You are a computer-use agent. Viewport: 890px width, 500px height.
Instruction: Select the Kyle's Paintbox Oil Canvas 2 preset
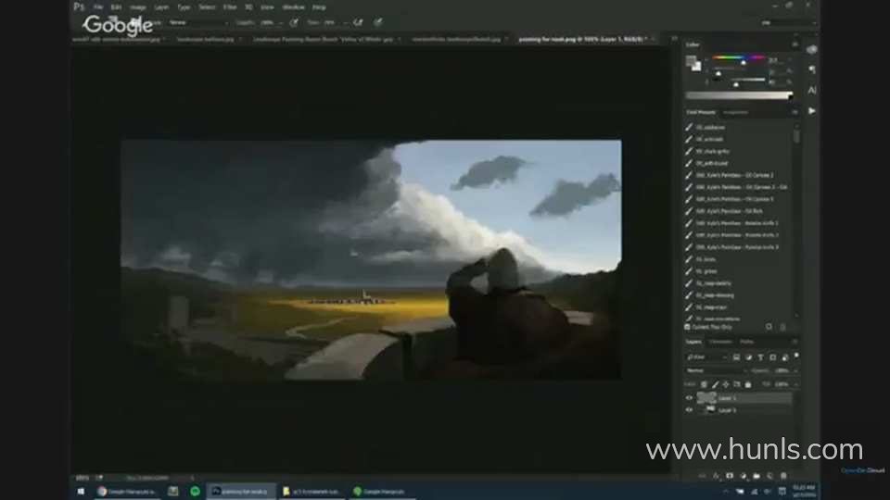coord(739,175)
